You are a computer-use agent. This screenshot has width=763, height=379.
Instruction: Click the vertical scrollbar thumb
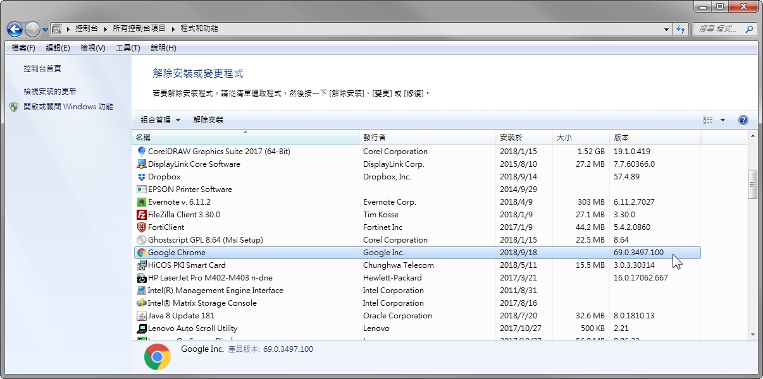(x=752, y=184)
